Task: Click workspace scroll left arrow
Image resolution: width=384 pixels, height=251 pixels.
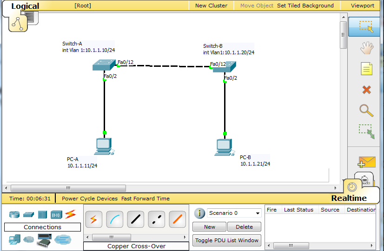Action: click(6, 188)
